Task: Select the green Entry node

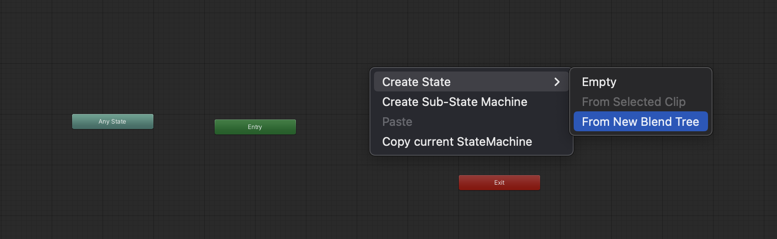Action: pyautogui.click(x=255, y=127)
